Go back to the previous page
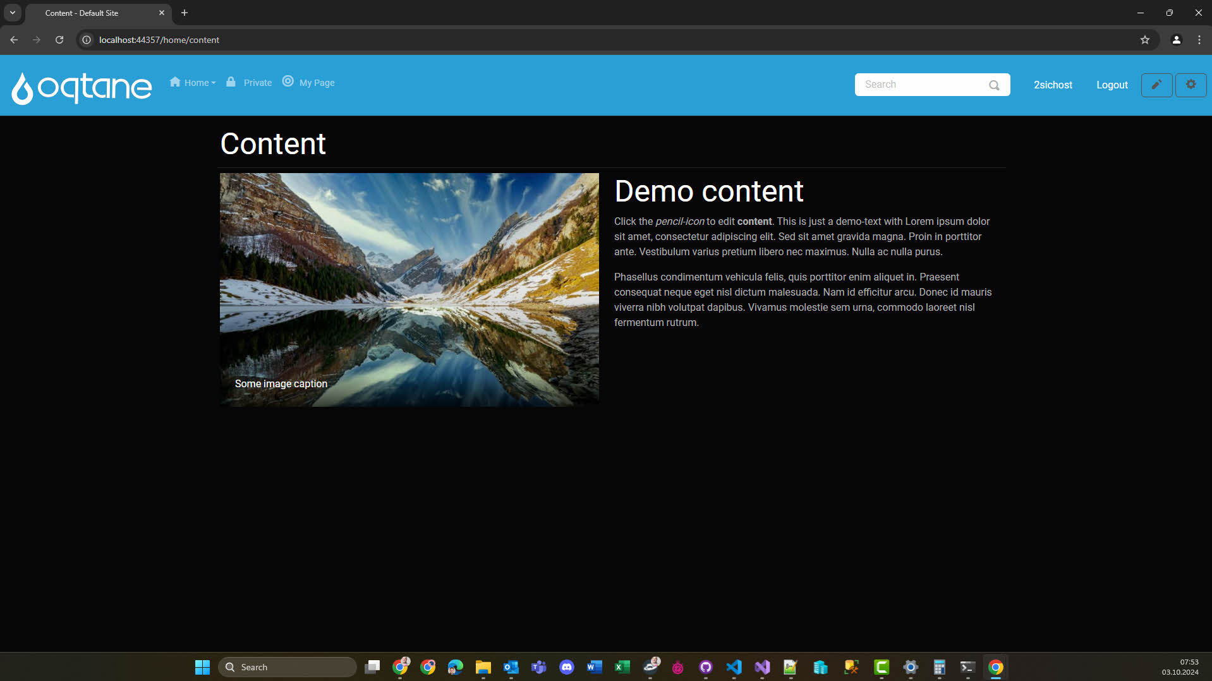Viewport: 1212px width, 681px height. (14, 40)
